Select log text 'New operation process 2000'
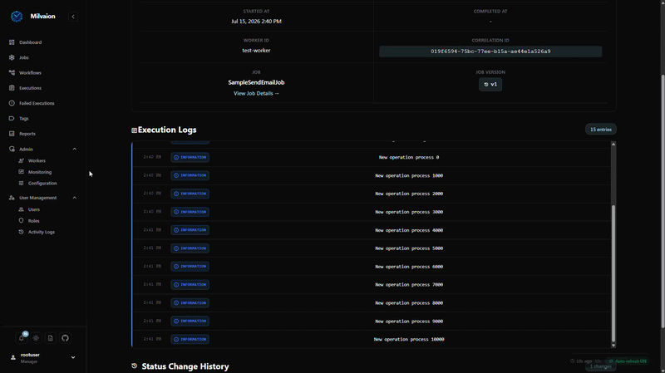Image resolution: width=665 pixels, height=373 pixels. (409, 194)
